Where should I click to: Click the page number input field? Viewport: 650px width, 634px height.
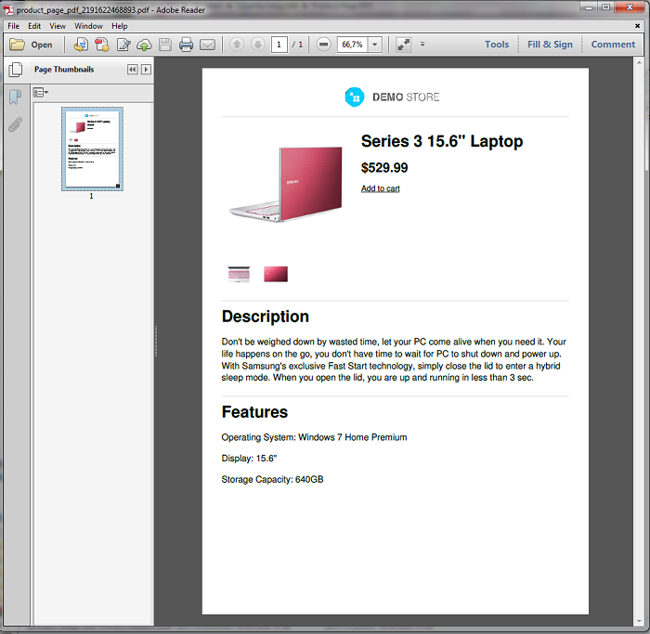click(279, 45)
